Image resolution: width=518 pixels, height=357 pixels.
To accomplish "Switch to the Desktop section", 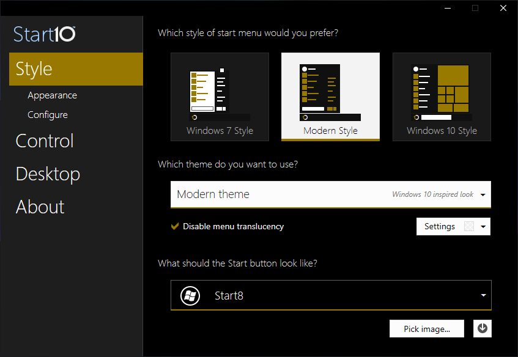I will tap(48, 174).
